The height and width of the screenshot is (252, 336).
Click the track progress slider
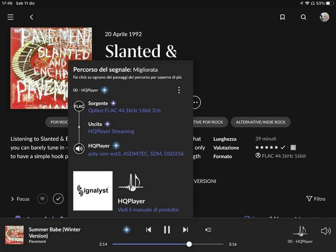coord(168,244)
